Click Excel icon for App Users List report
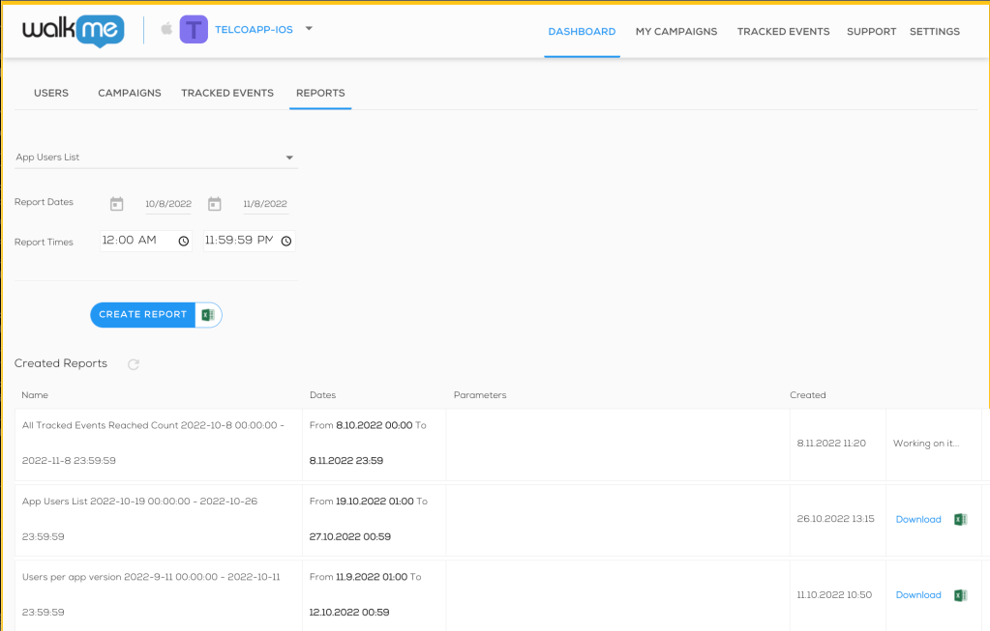 click(x=960, y=519)
